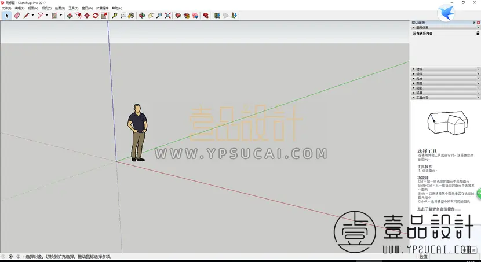Viewport: 481px width, 262px height.
Task: Click the Add Location map icon
Action: click(217, 15)
